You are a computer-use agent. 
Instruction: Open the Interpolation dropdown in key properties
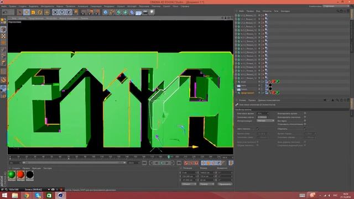[x=265, y=121]
